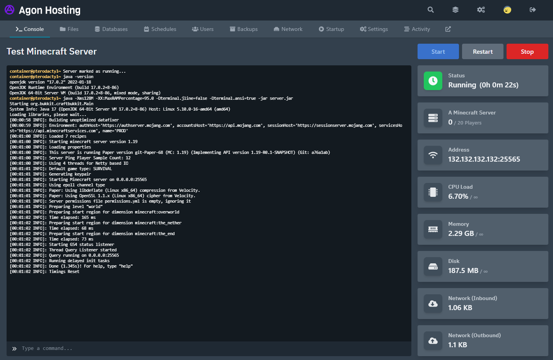
Task: Open the Databases tab
Action: pyautogui.click(x=111, y=29)
